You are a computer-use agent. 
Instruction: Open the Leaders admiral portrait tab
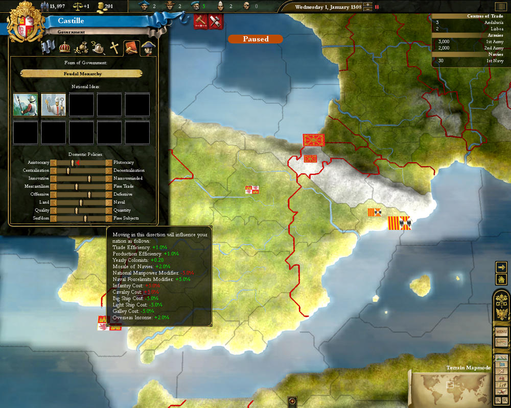[x=148, y=48]
